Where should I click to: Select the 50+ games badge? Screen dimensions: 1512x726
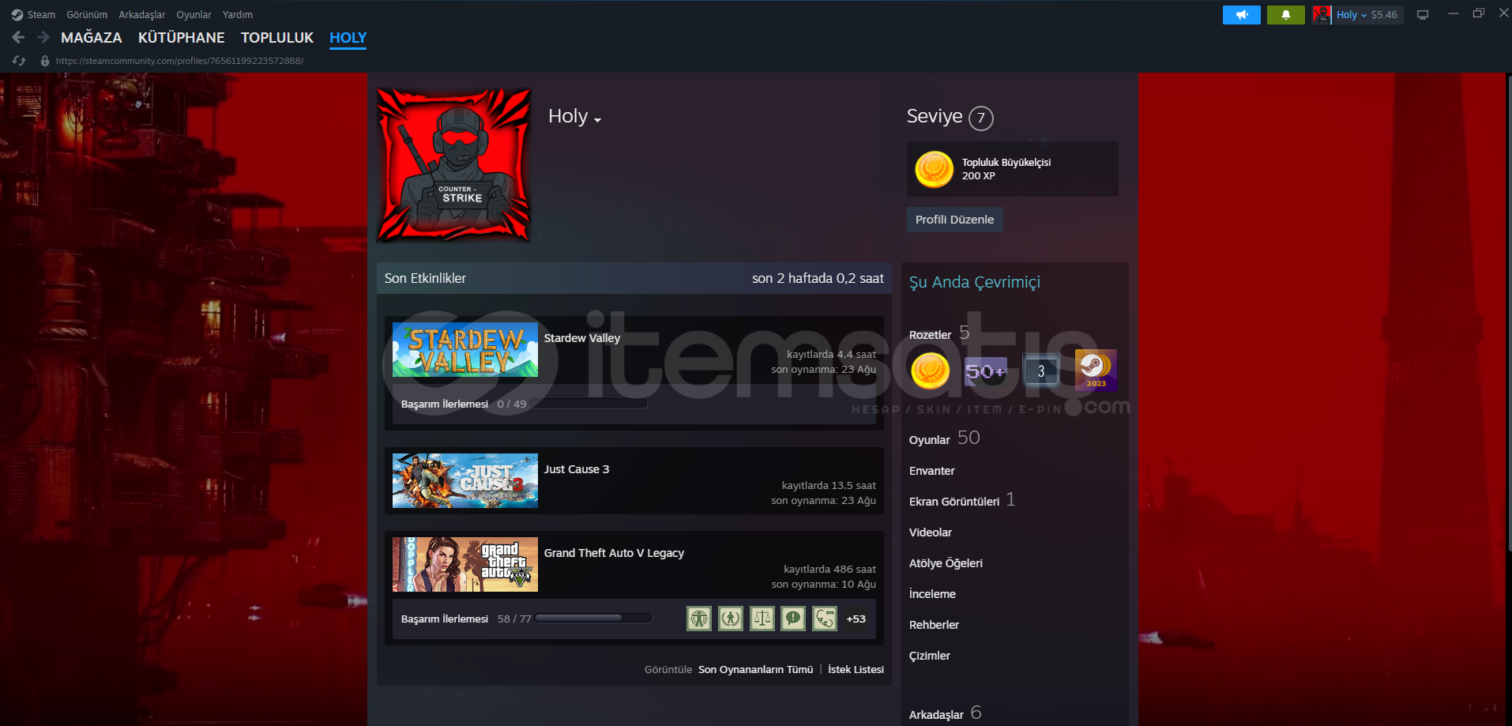pos(986,371)
